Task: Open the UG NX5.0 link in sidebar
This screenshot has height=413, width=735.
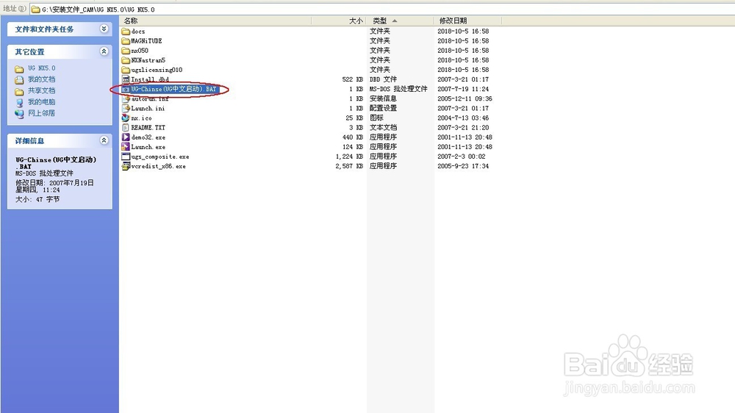Action: pyautogui.click(x=42, y=68)
